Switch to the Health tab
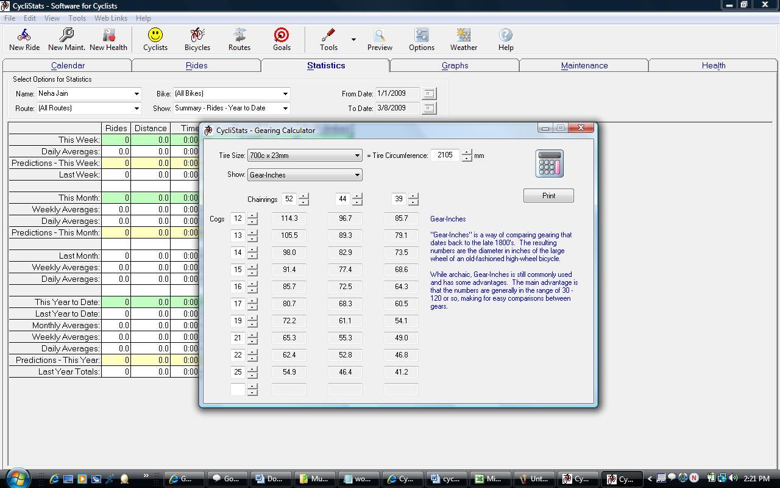The width and height of the screenshot is (780, 488). [713, 65]
